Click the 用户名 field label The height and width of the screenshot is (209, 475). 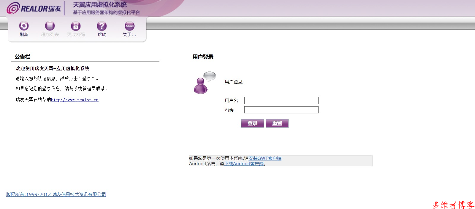(x=231, y=101)
